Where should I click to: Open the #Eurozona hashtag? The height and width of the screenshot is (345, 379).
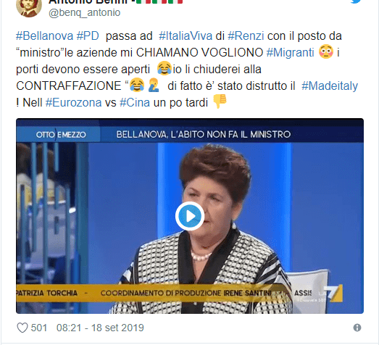(73, 102)
